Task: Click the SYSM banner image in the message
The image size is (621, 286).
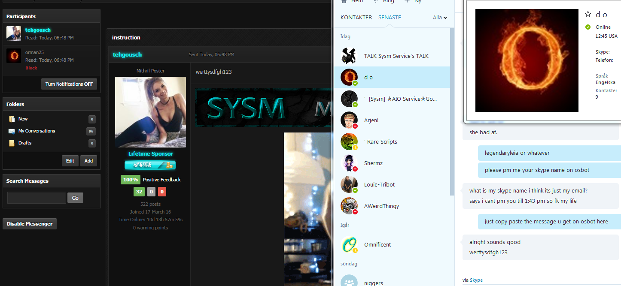Action: [264, 108]
